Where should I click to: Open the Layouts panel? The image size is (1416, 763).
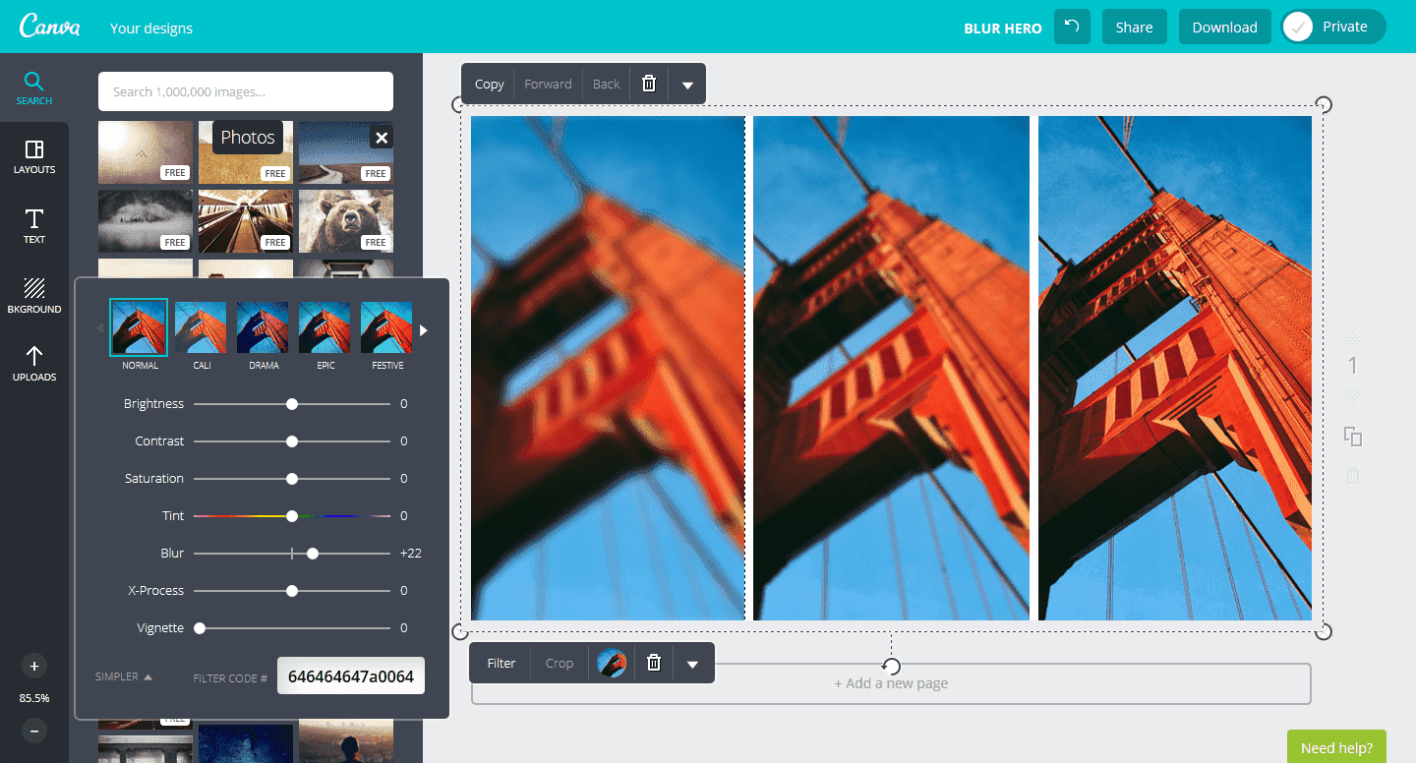[x=34, y=156]
